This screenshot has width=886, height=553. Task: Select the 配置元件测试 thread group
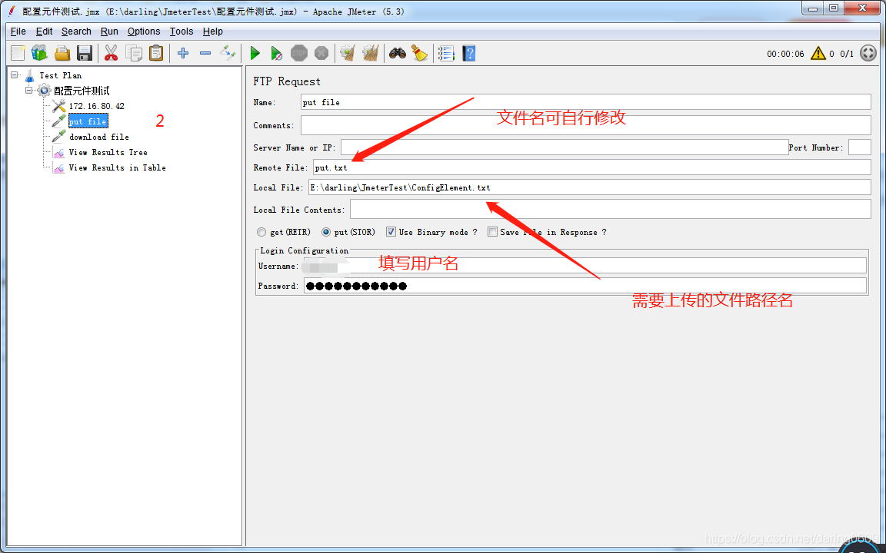click(x=82, y=91)
